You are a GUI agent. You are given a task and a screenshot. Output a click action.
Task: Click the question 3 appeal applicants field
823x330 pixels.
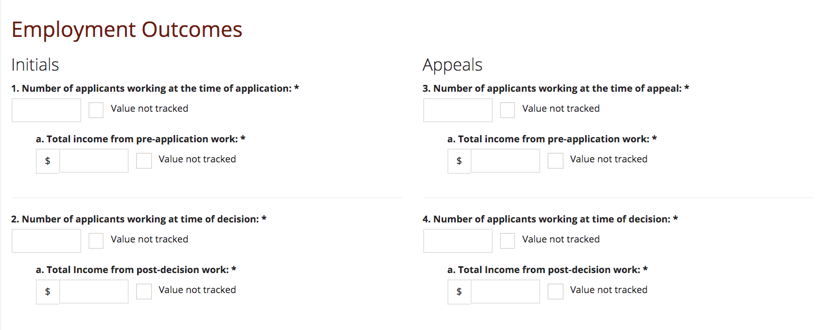point(458,110)
